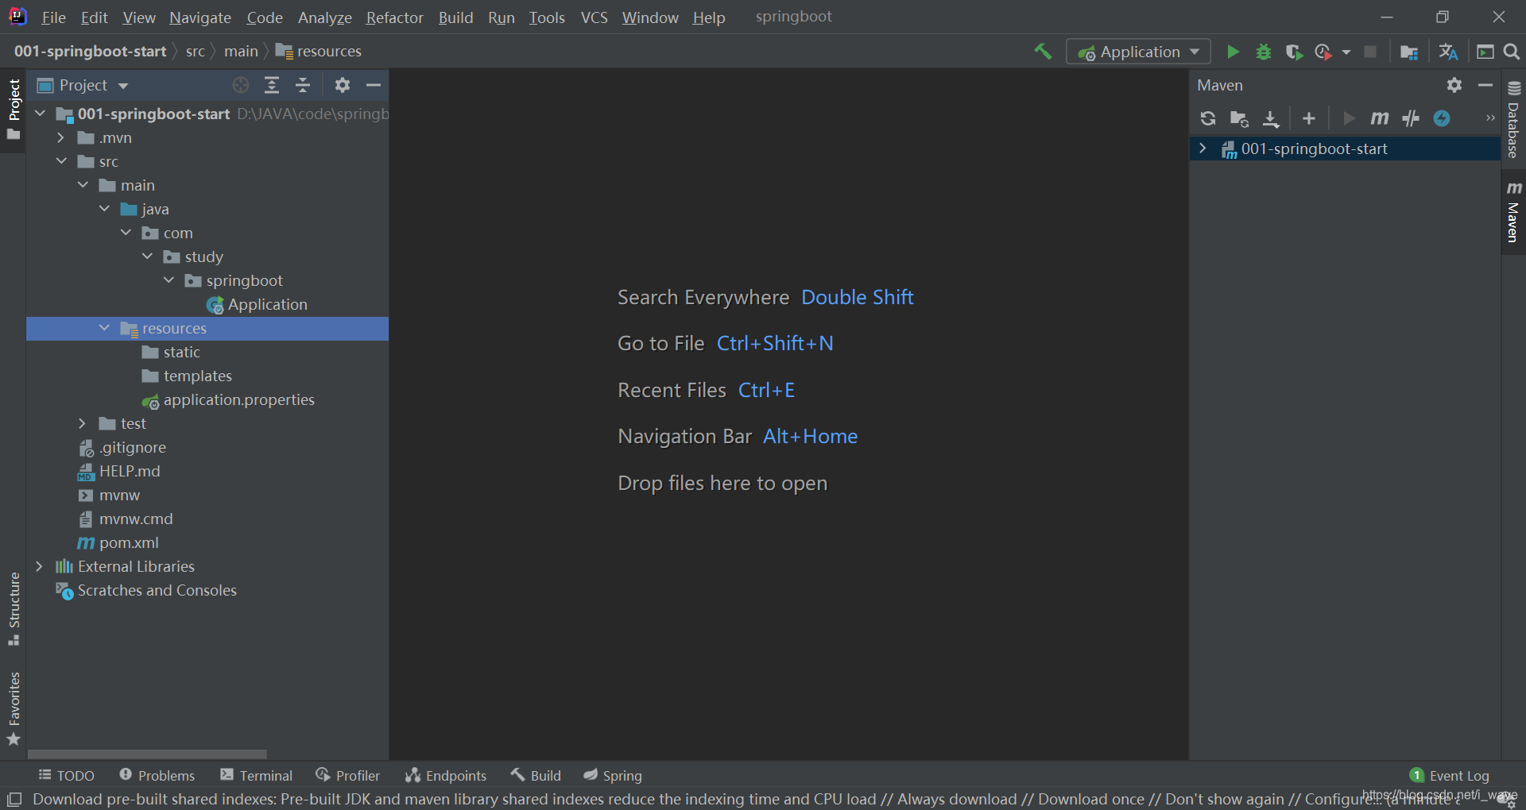Add Maven Project plus icon

(1309, 118)
